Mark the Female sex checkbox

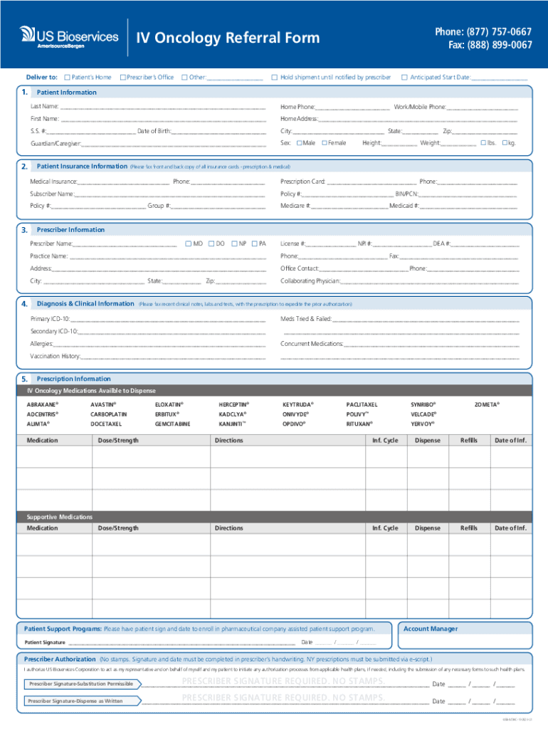coord(324,143)
